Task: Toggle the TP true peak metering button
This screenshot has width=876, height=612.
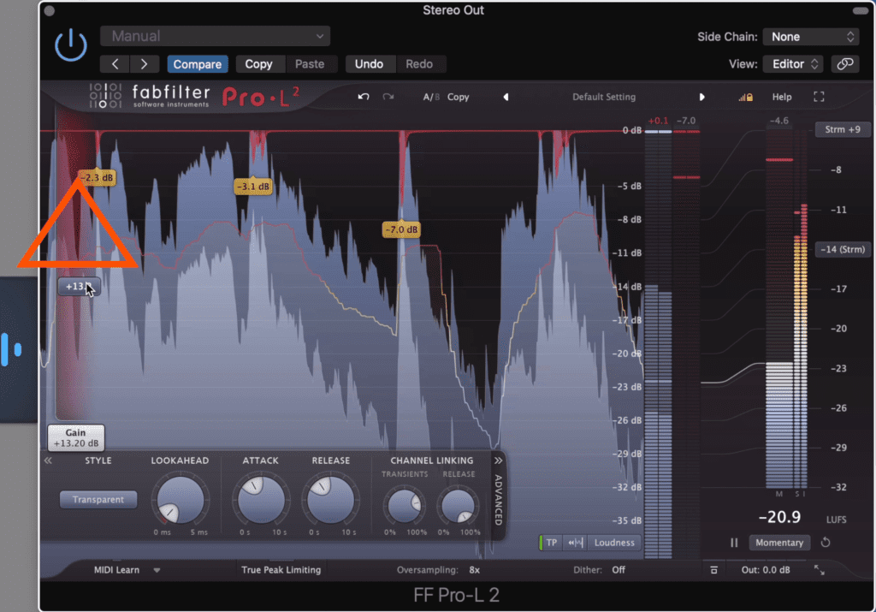Action: pyautogui.click(x=550, y=543)
